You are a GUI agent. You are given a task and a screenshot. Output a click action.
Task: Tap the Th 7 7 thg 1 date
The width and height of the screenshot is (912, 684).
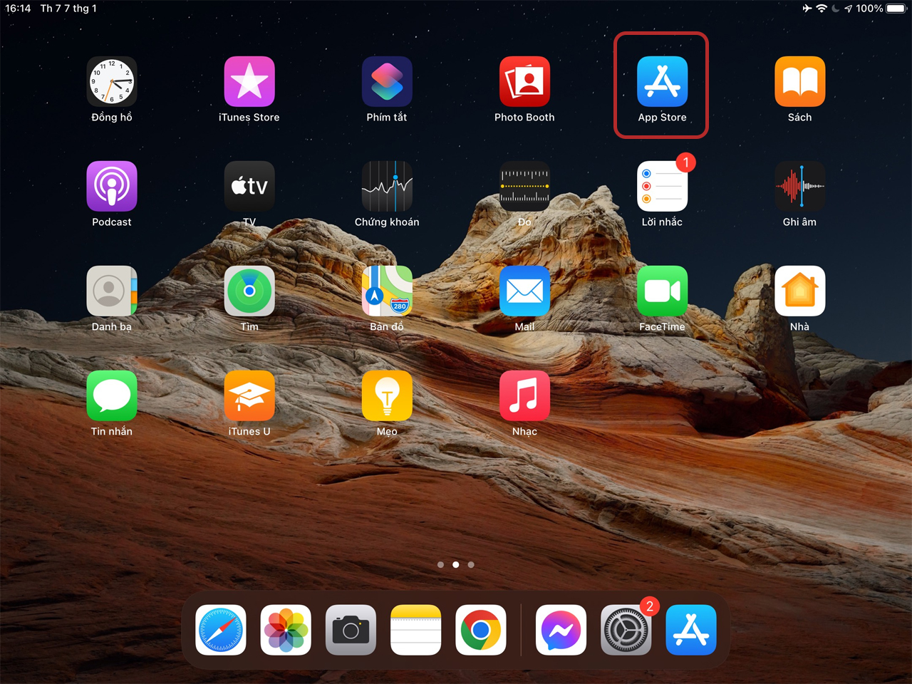tap(68, 9)
